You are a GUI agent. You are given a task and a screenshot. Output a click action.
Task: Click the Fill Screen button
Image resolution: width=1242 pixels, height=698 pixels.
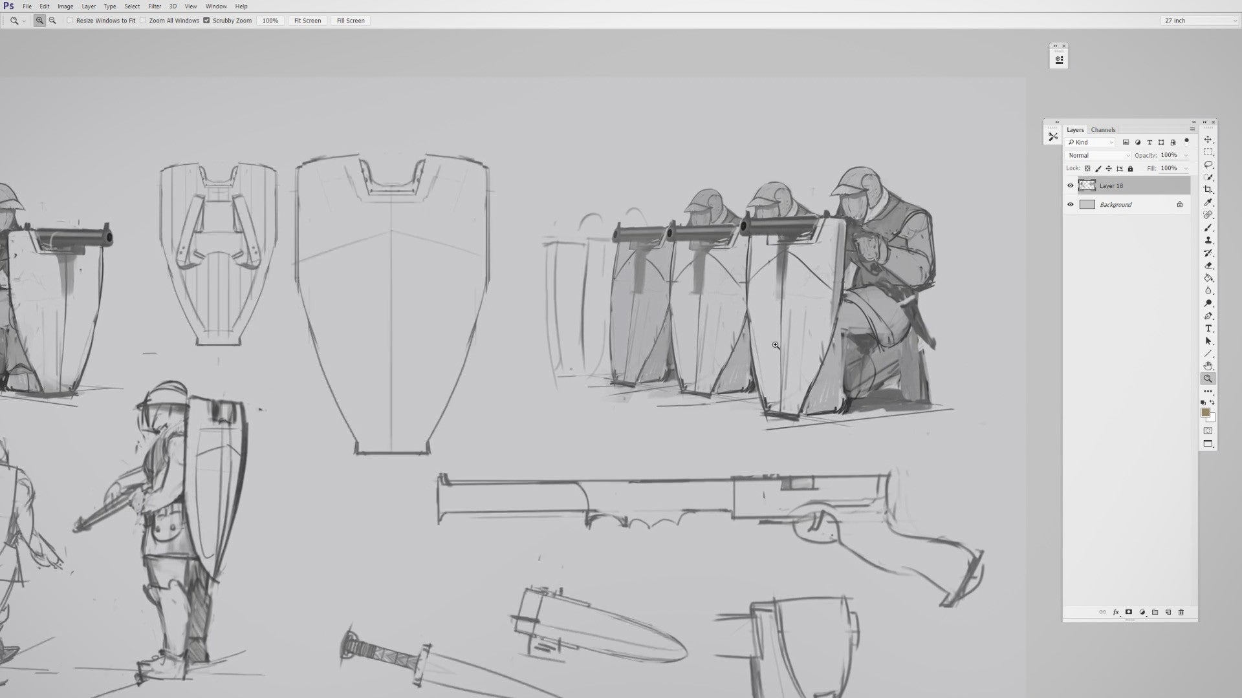click(x=351, y=21)
